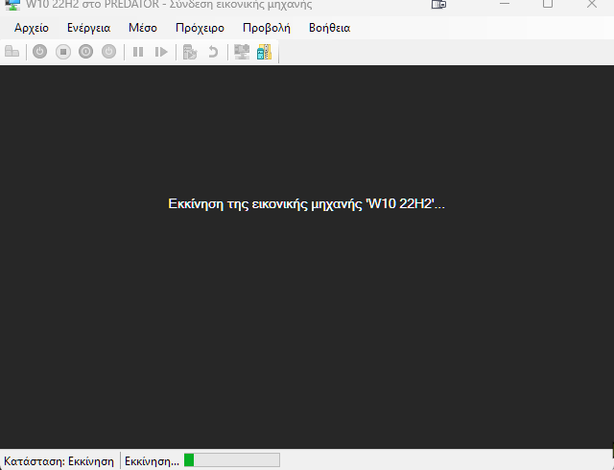Open the Προβολή menu
This screenshot has height=470, width=614.
[267, 28]
